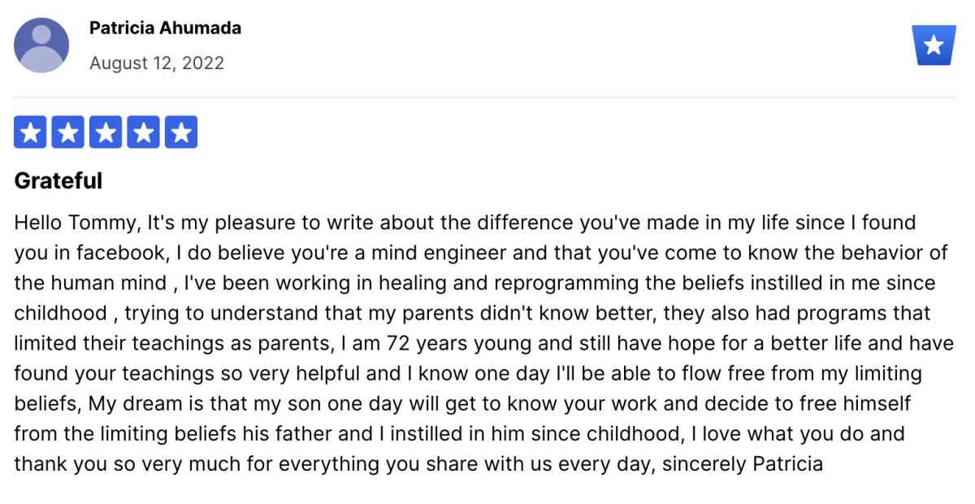The image size is (975, 504).
Task: Click the word "childhood" starting the fourth line
Action: coord(60,313)
